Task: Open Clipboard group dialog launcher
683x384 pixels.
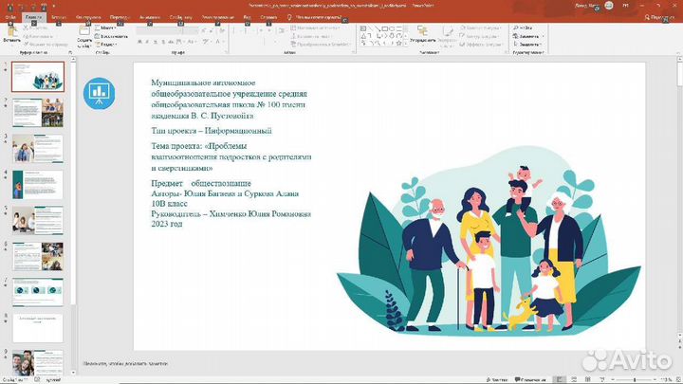Action: (x=70, y=52)
